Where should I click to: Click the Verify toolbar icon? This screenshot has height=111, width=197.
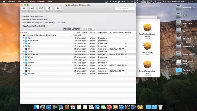tap(41, 8)
